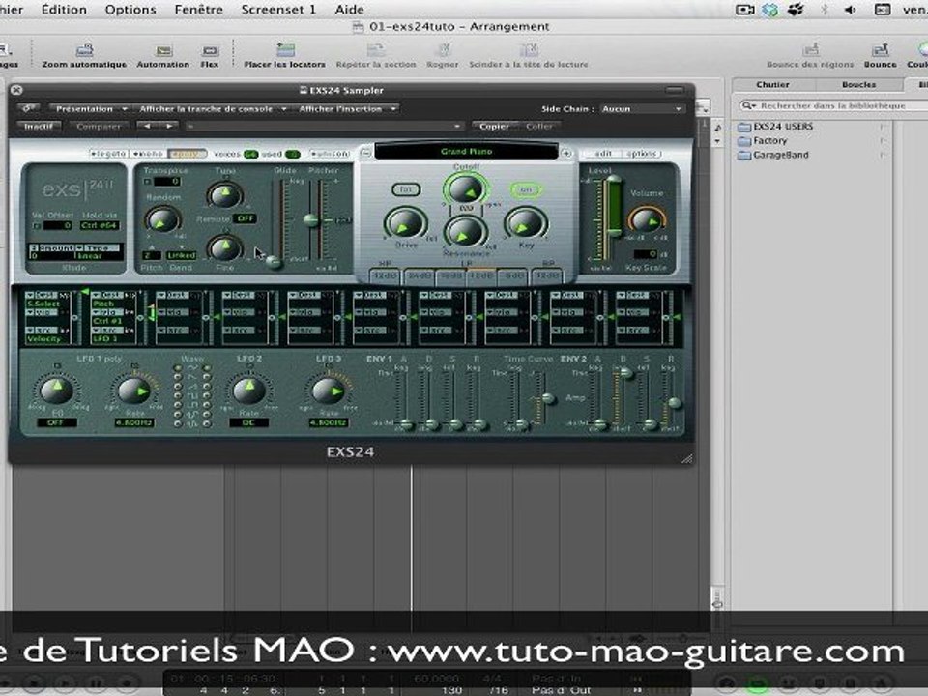Screen dimensions: 928x696
Task: Open the Fenêtre menu
Action: coord(198,10)
